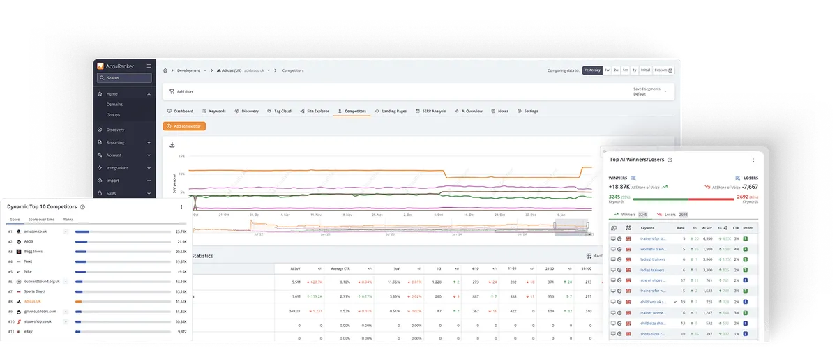The width and height of the screenshot is (837, 350).
Task: Click the Losers search-list icon
Action: pos(738,178)
